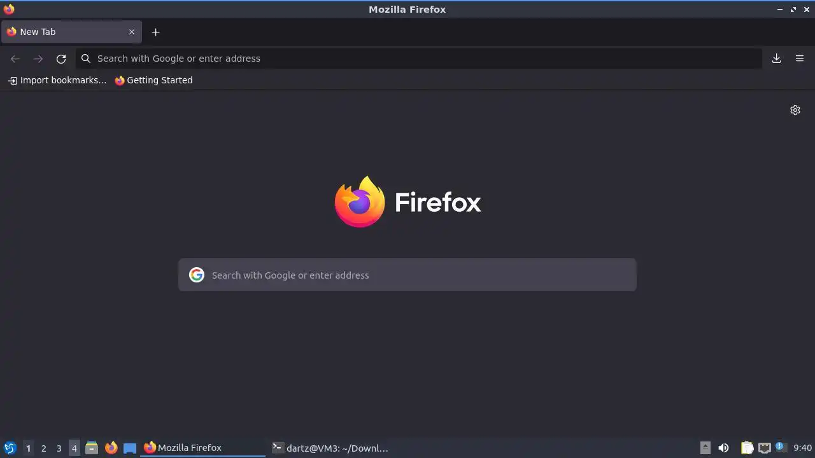Maximize the Firefox window
This screenshot has width=815, height=458.
click(x=793, y=10)
